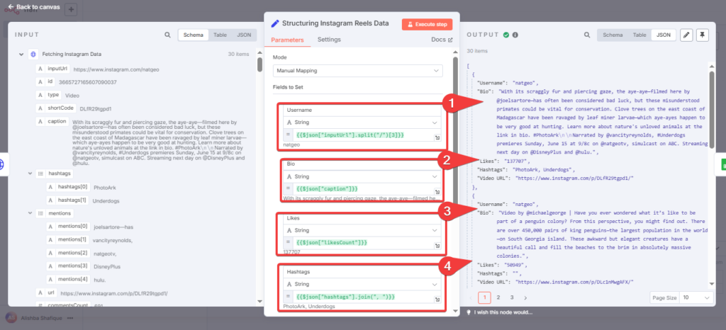This screenshot has height=330, width=726.
Task: Switch input view to Table
Action: tap(220, 35)
